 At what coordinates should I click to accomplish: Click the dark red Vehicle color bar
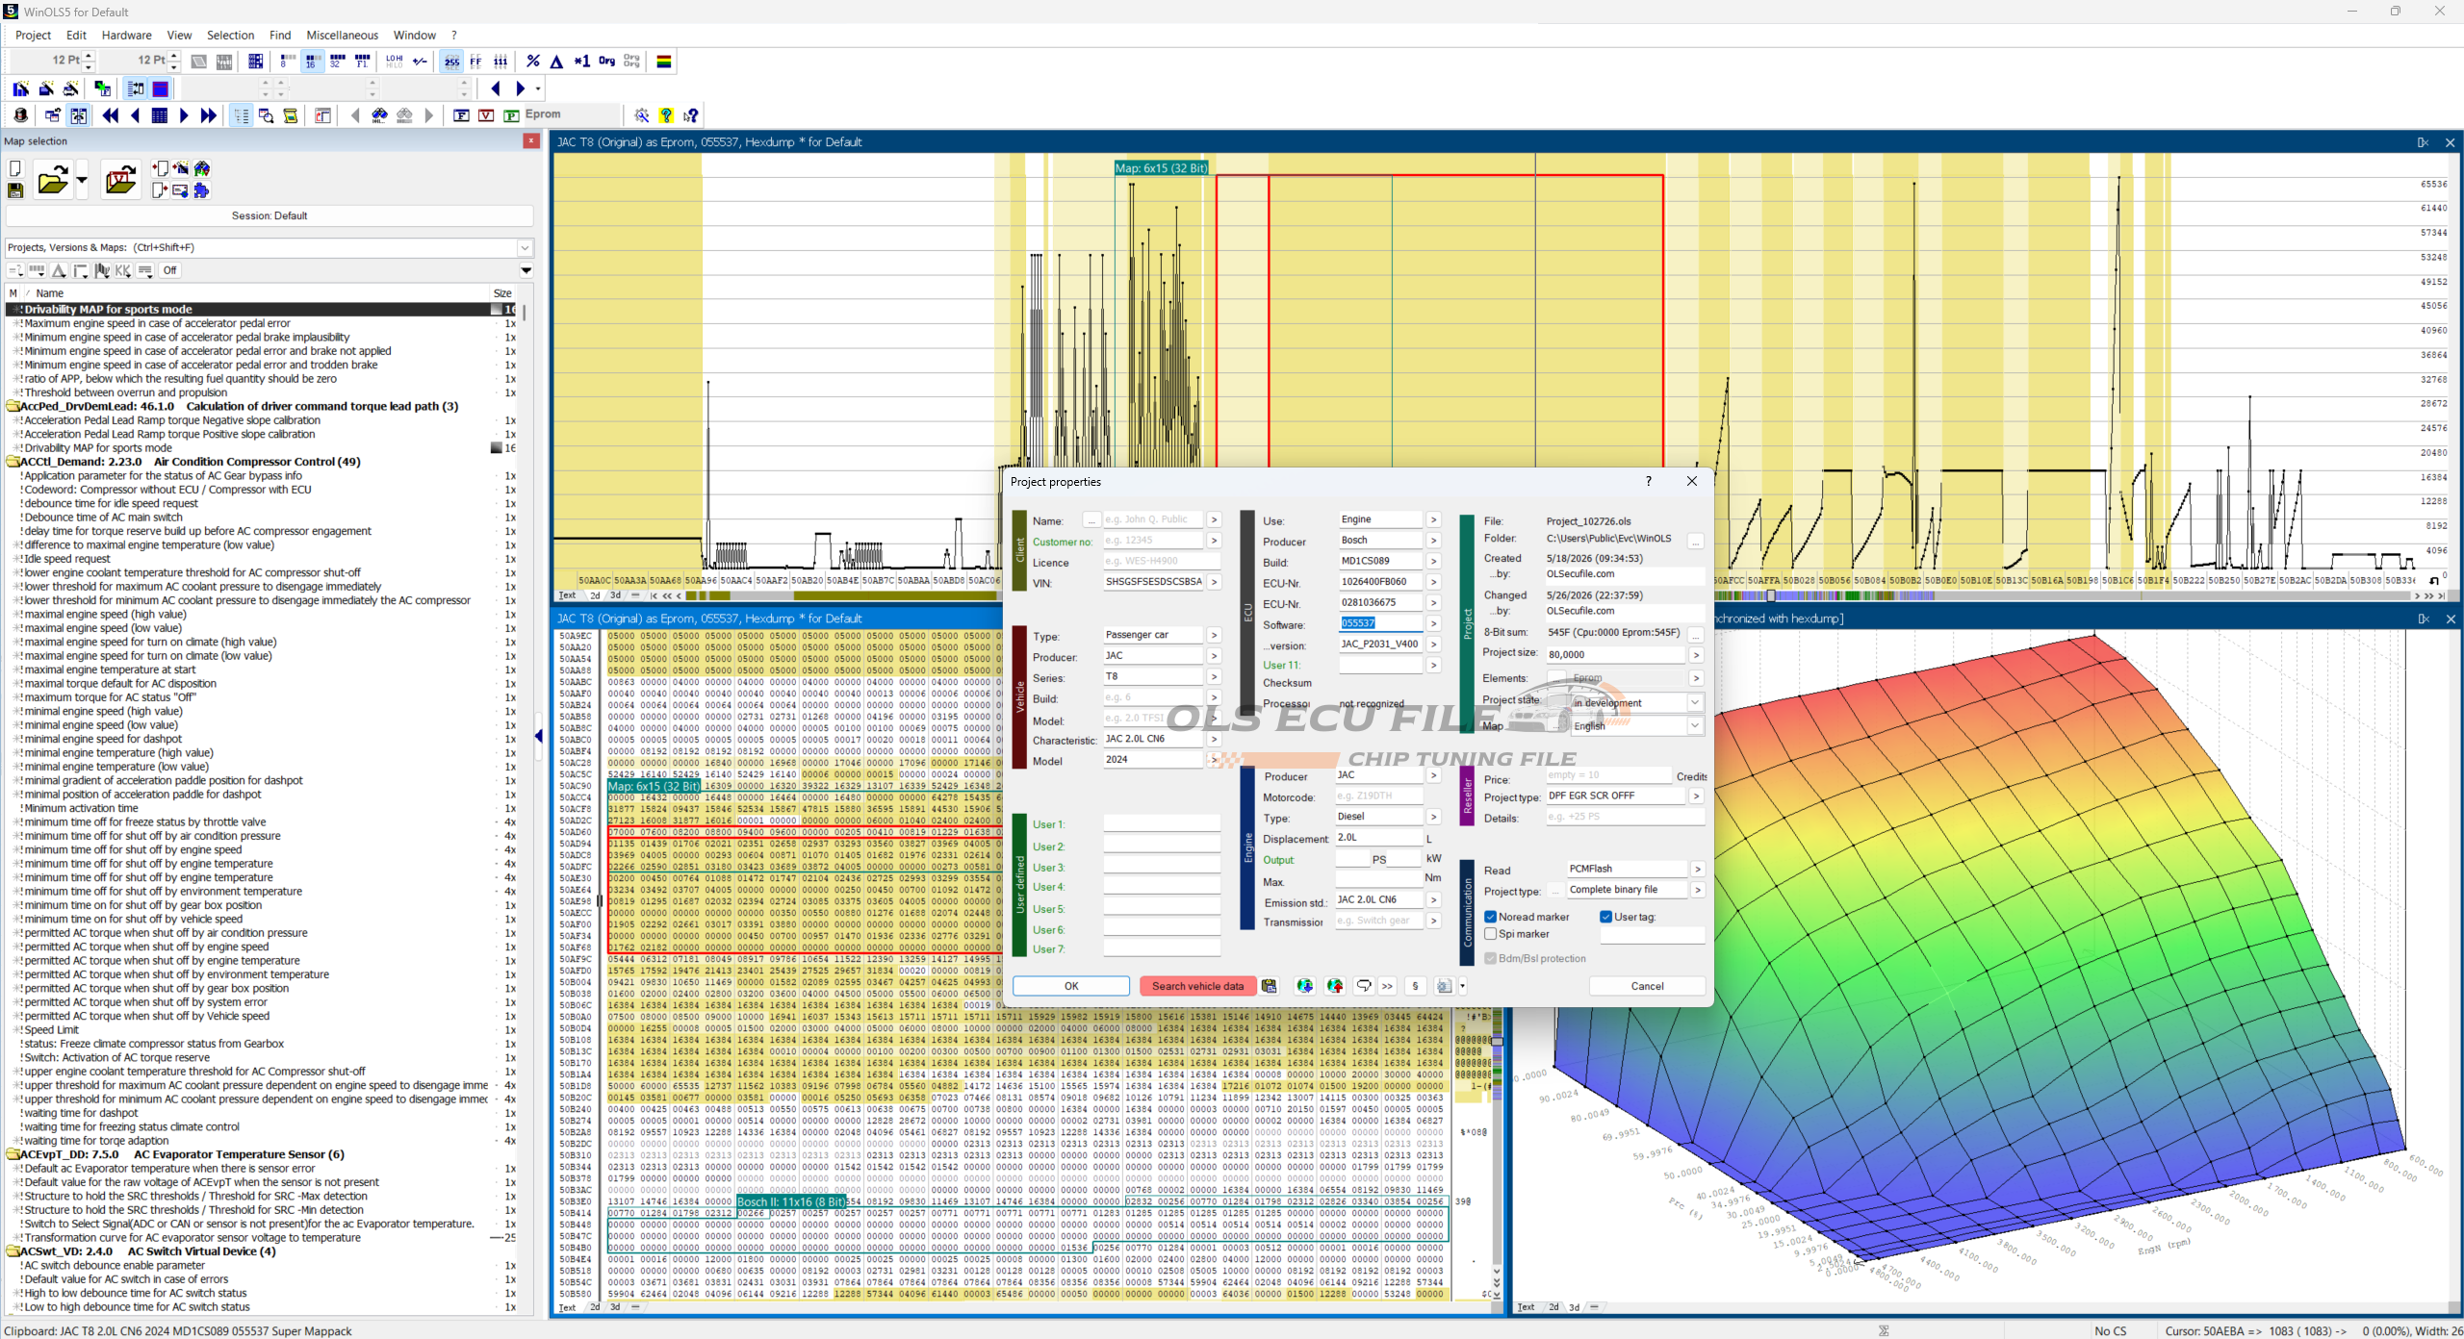pos(1020,697)
